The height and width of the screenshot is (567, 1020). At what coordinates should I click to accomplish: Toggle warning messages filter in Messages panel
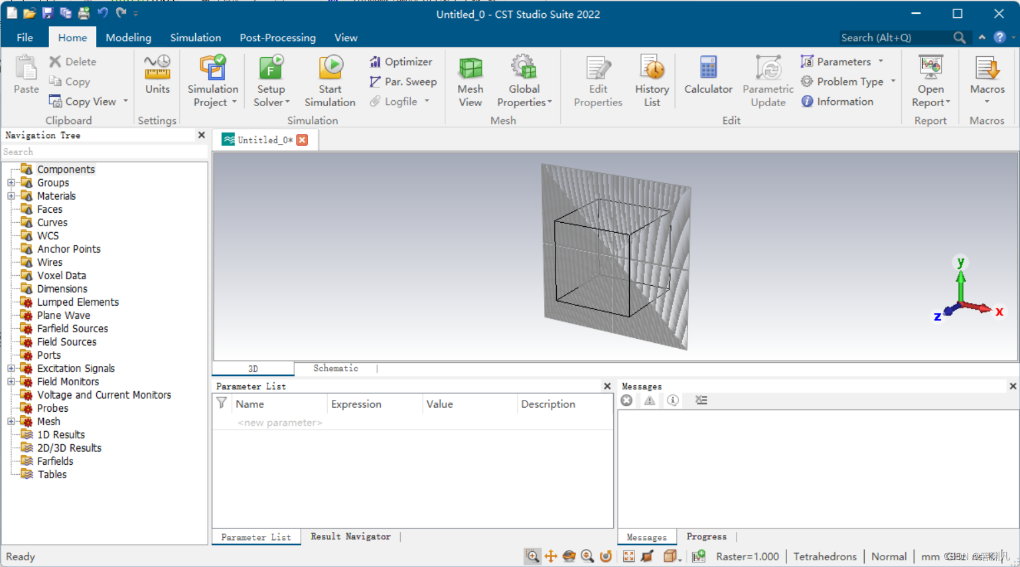pyautogui.click(x=650, y=401)
